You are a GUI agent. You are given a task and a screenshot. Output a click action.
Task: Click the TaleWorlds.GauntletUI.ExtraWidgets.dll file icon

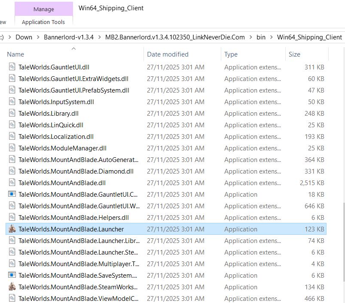12,78
